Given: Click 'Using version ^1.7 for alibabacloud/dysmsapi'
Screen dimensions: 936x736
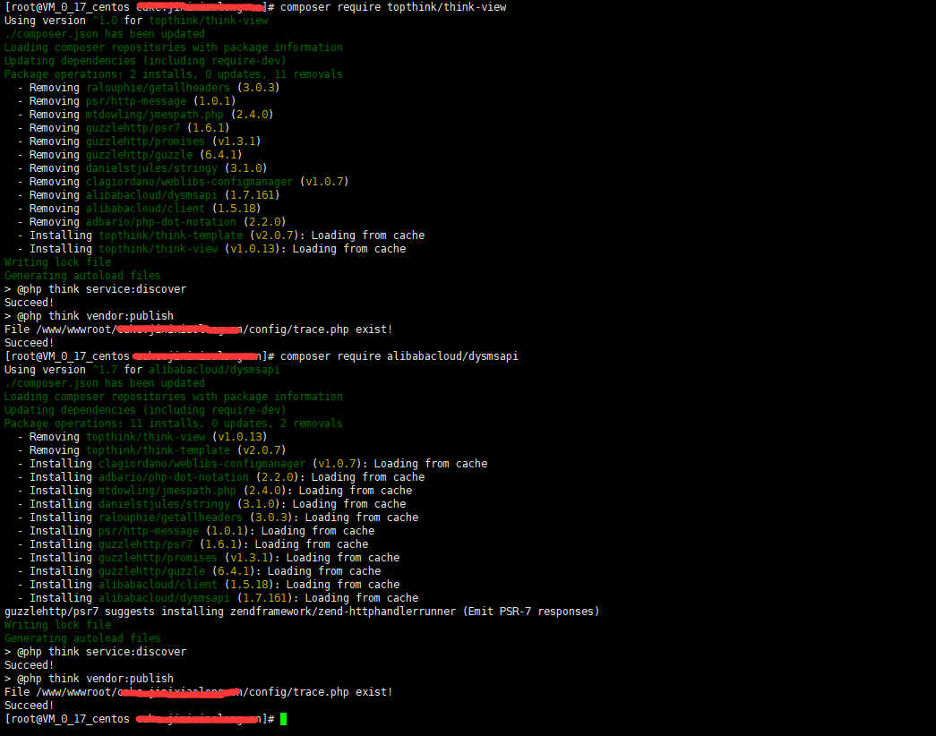Looking at the screenshot, I should pos(142,370).
